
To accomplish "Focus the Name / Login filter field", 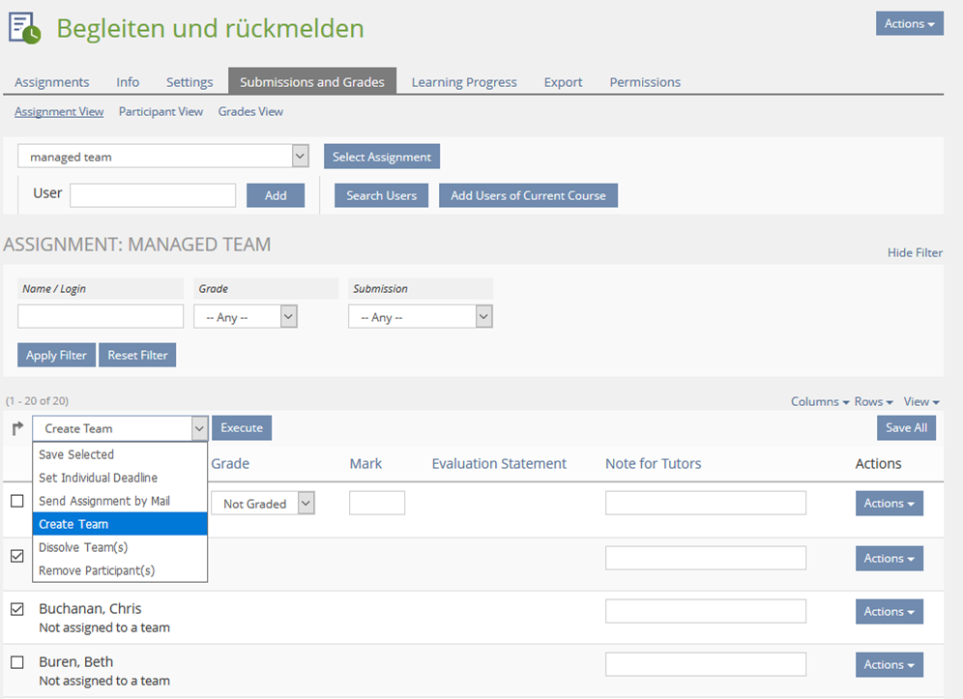I will 101,316.
